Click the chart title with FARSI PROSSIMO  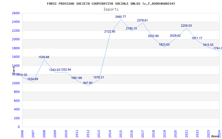pyautogui.click(x=111, y=4)
